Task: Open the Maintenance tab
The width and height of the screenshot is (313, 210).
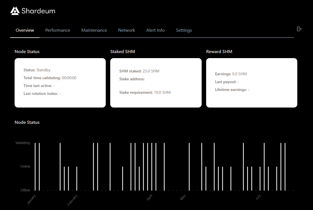Action: click(x=94, y=30)
